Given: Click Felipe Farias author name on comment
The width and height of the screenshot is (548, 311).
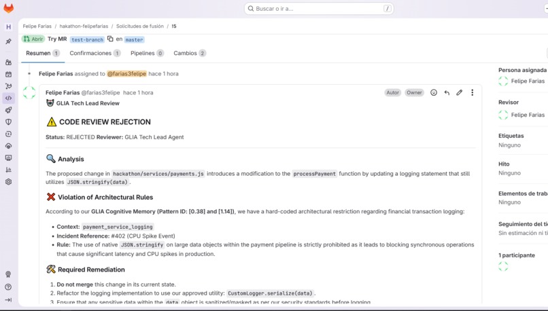Looking at the screenshot, I should 63,92.
